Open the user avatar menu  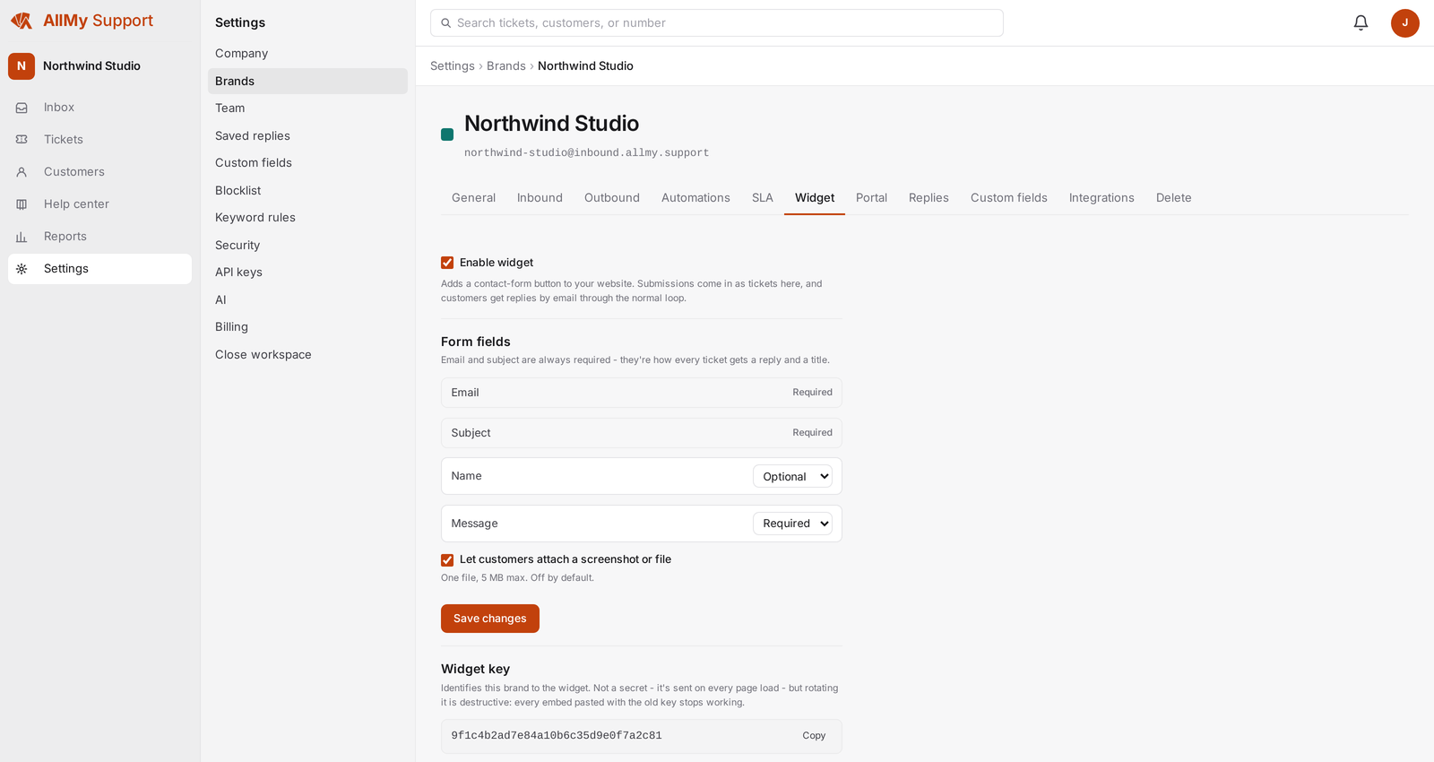[x=1404, y=23]
